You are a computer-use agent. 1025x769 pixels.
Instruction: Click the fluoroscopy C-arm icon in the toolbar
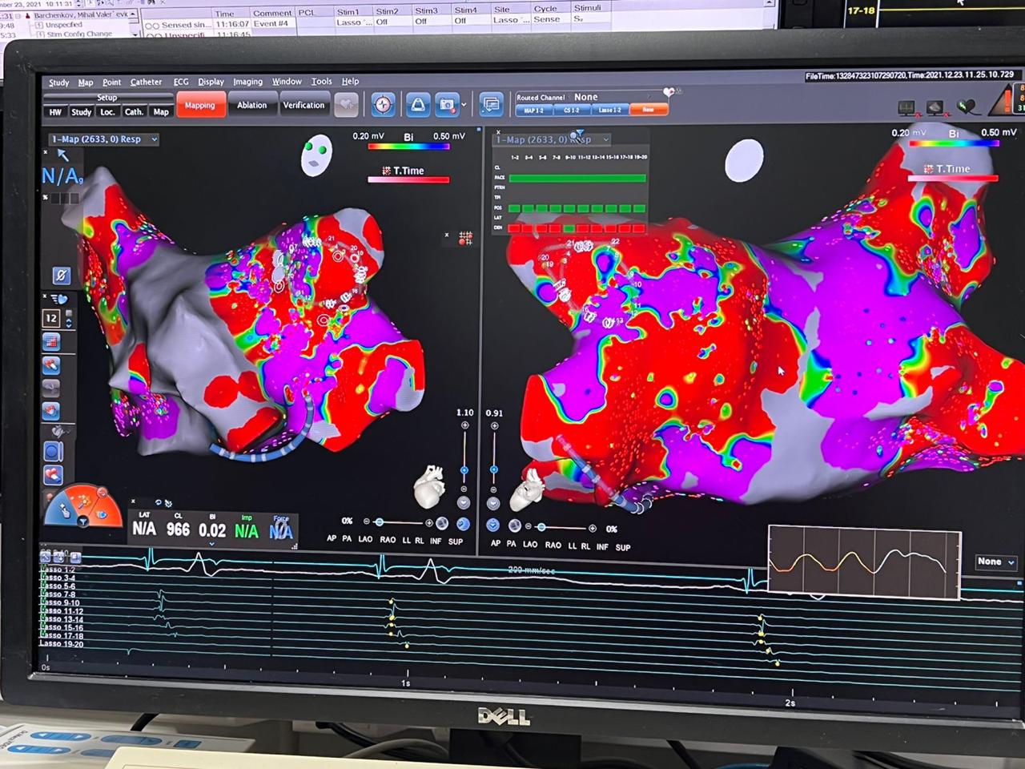(x=417, y=105)
